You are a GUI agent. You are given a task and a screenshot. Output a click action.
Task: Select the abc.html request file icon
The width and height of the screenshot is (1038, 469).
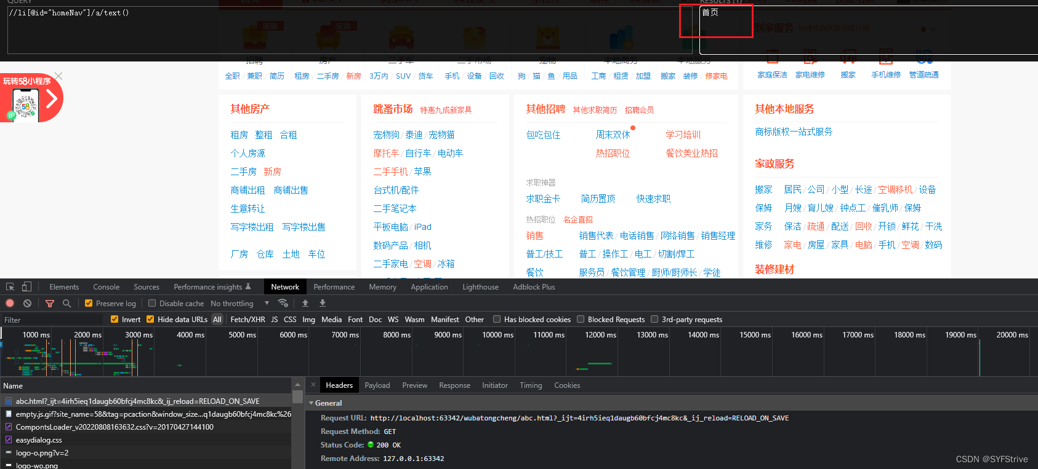pyautogui.click(x=9, y=401)
